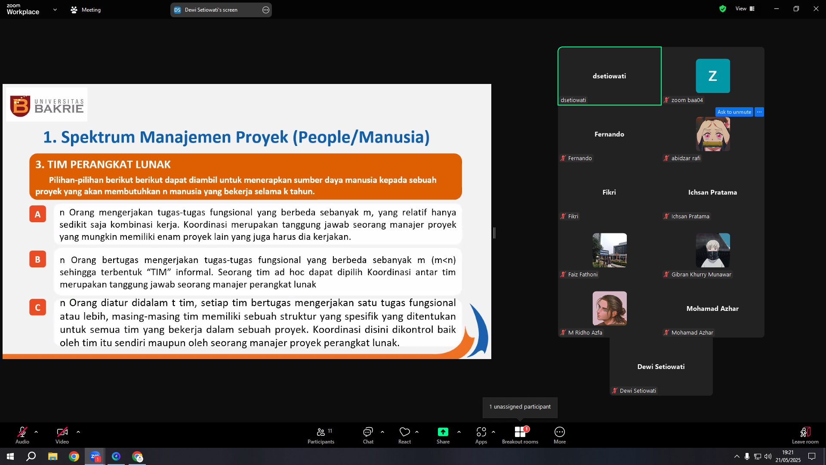
Task: Open second Chrome profile taskbar icon
Action: 137,456
